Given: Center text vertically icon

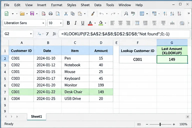Looking at the screenshot, I should coord(163,23).
